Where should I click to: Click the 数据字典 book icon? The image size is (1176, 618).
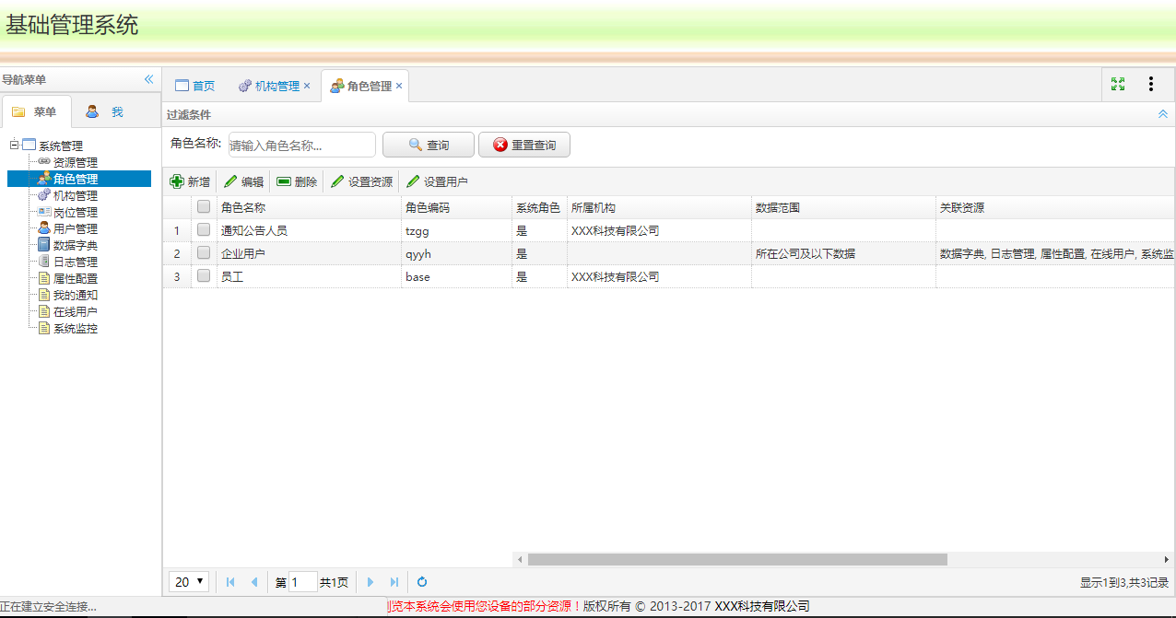coord(44,245)
